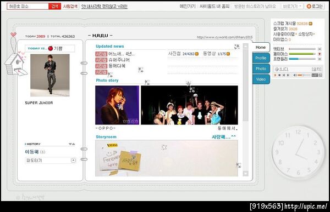Image resolution: width=330 pixels, height=212 pixels.
Task: Open the 사진첩 24/4263 album link
Action: click(181, 54)
